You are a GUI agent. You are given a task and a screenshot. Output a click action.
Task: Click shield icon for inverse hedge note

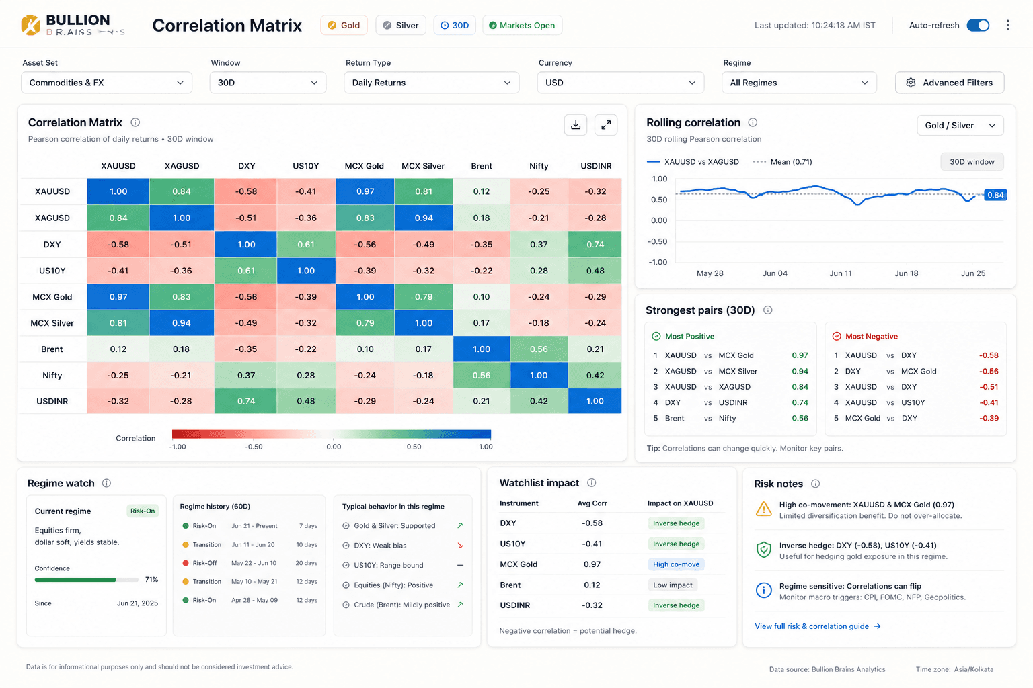[x=764, y=550]
